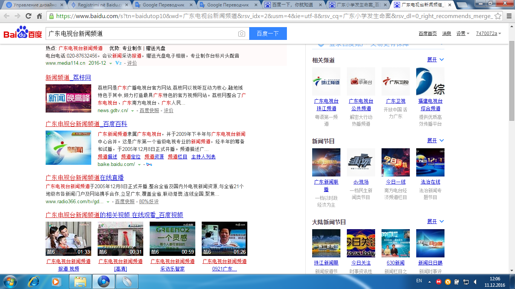Switch to 广东小学生命案 tab

(358, 5)
